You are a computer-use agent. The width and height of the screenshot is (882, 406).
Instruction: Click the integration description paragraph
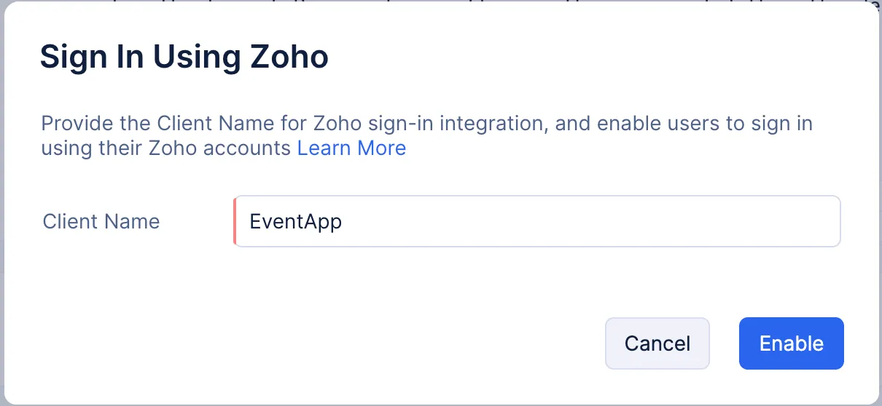pos(426,123)
